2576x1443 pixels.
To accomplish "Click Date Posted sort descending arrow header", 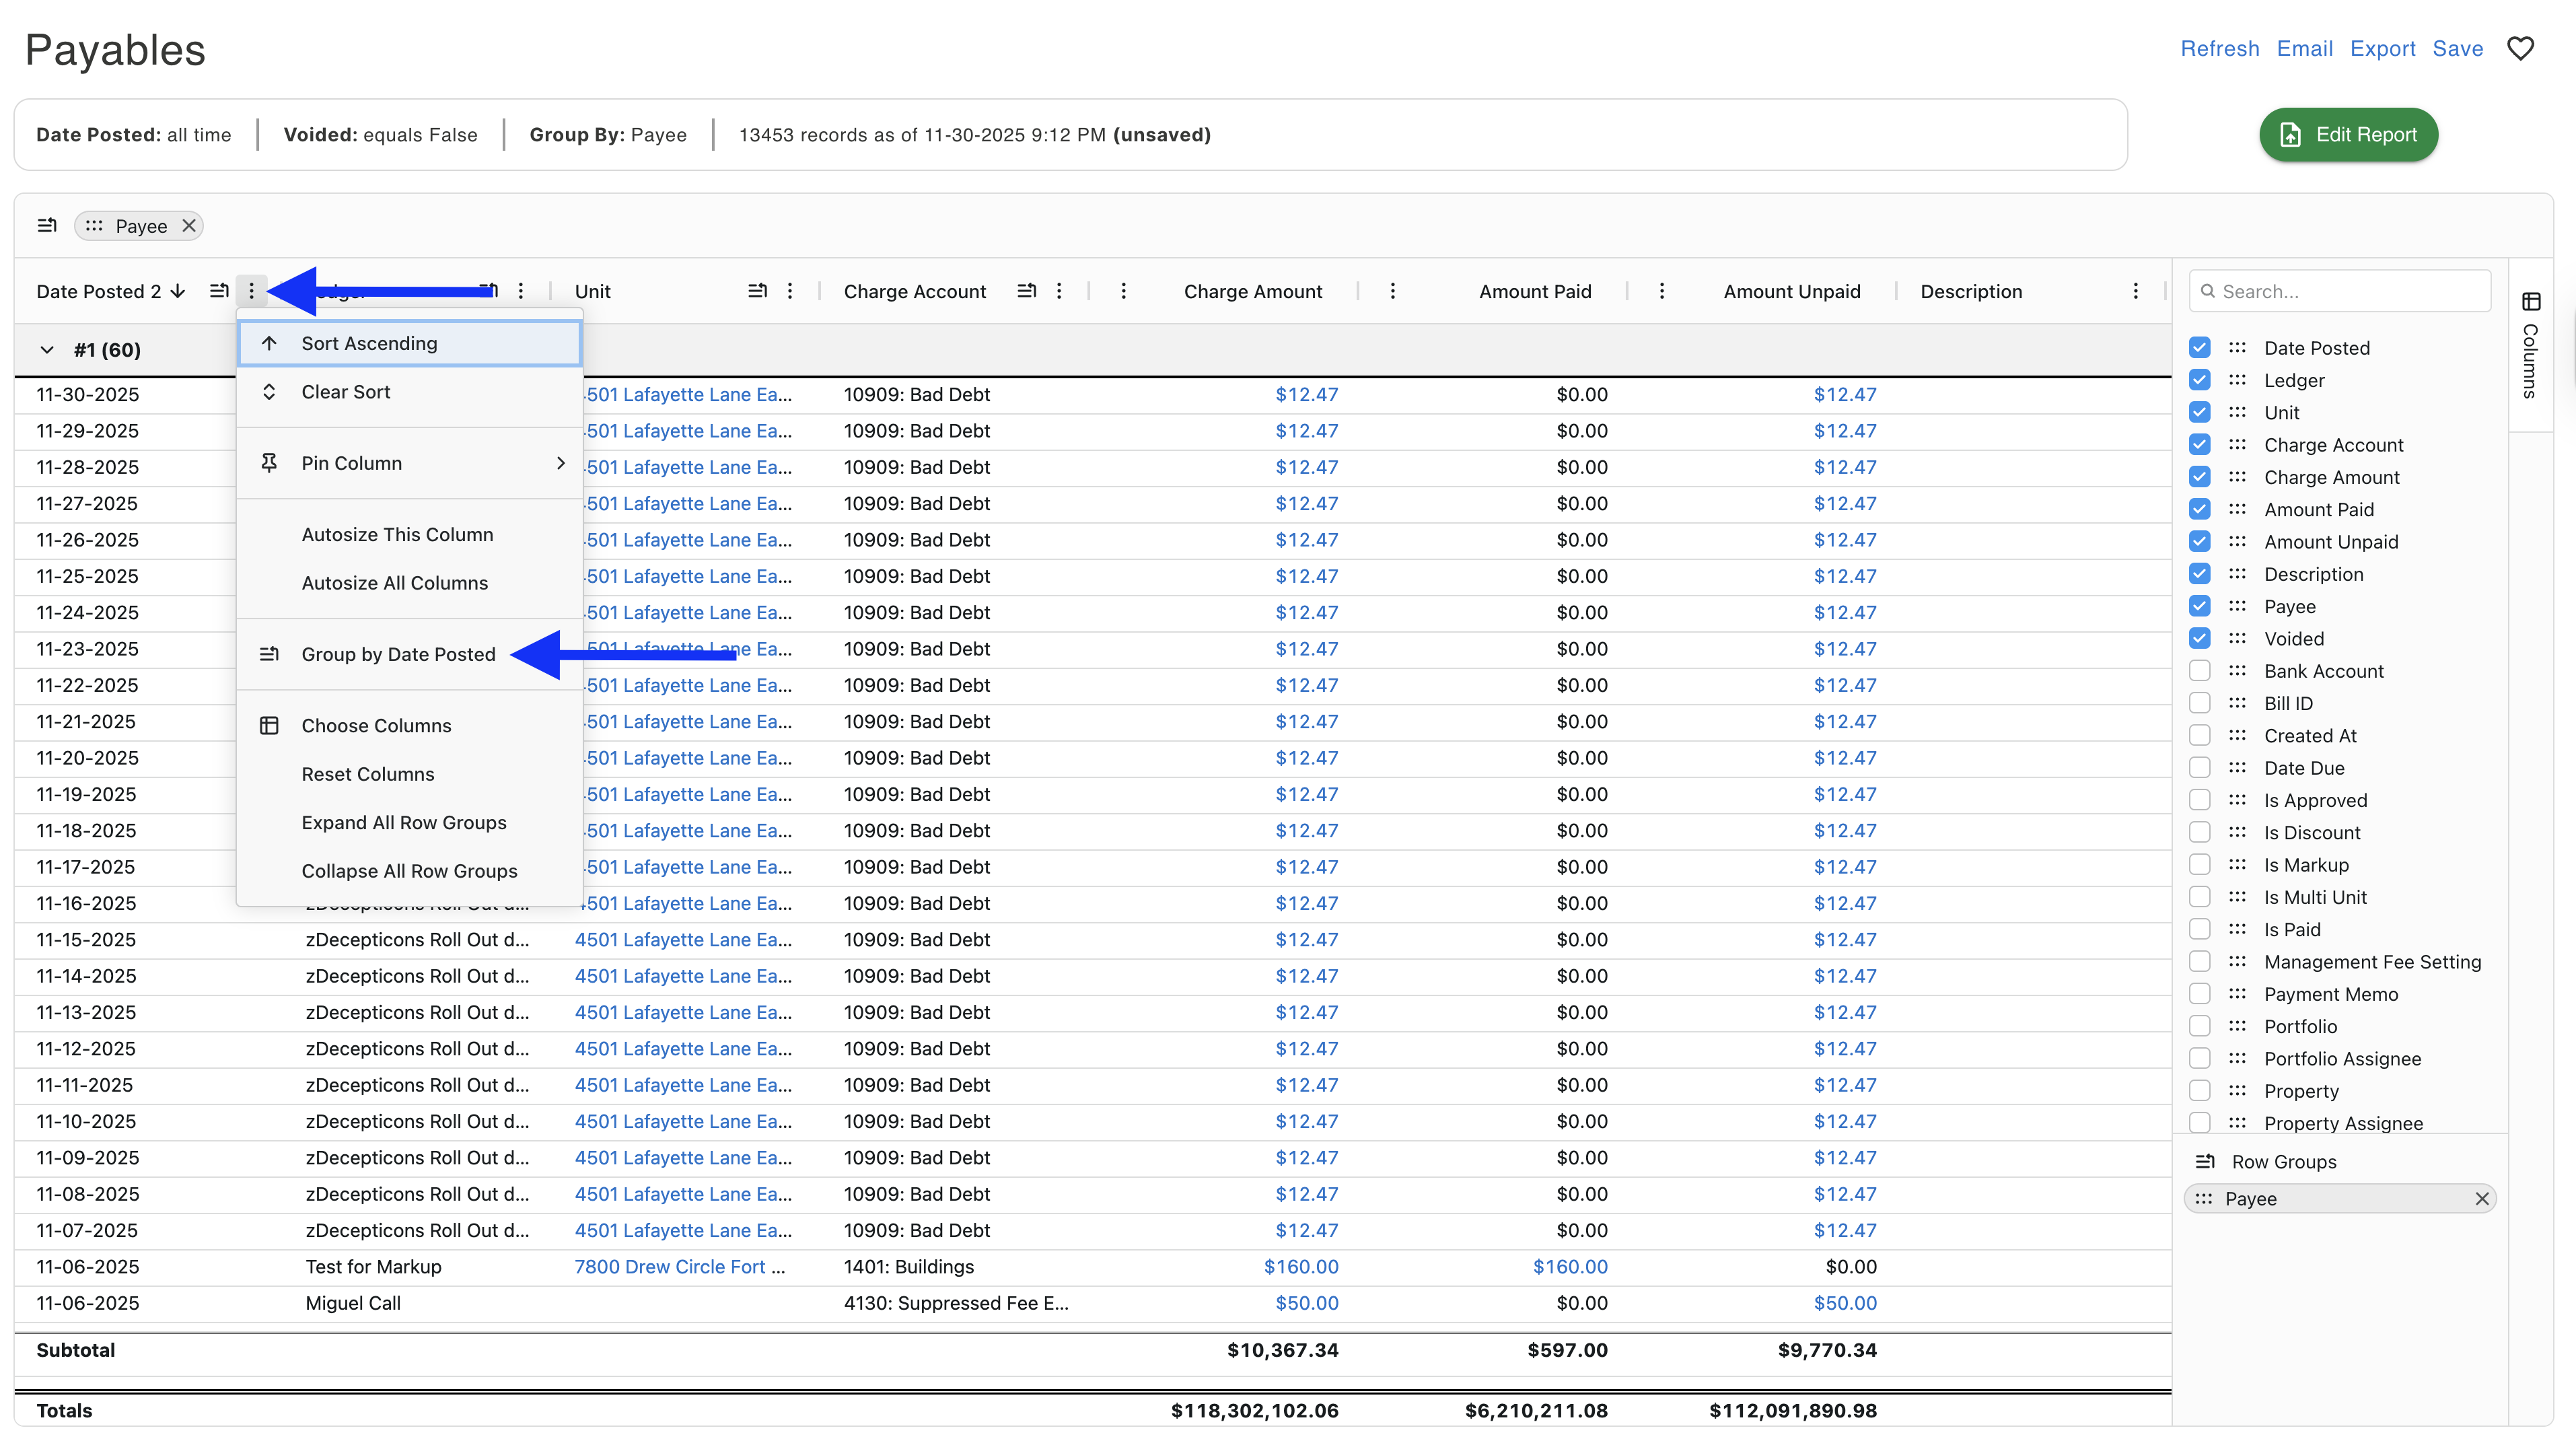I will [x=178, y=291].
